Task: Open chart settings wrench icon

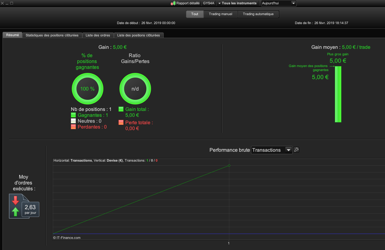Action: coord(296,150)
